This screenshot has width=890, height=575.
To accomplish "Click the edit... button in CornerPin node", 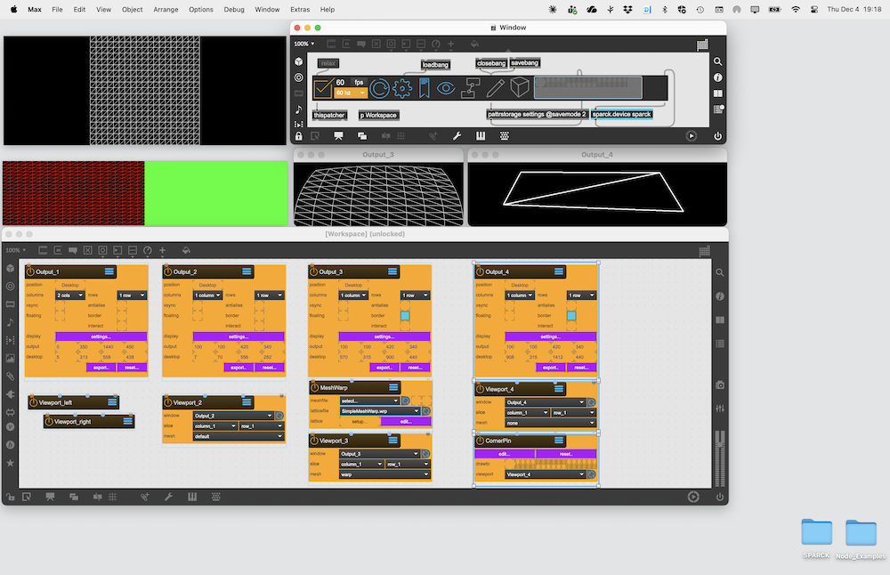I will 504,453.
